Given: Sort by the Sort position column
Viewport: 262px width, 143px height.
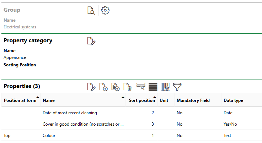Looking at the screenshot, I should pos(141,100).
